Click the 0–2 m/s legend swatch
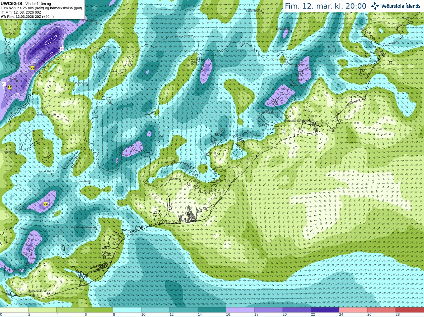Viewport: 424px width, 317px height. (x=14, y=310)
